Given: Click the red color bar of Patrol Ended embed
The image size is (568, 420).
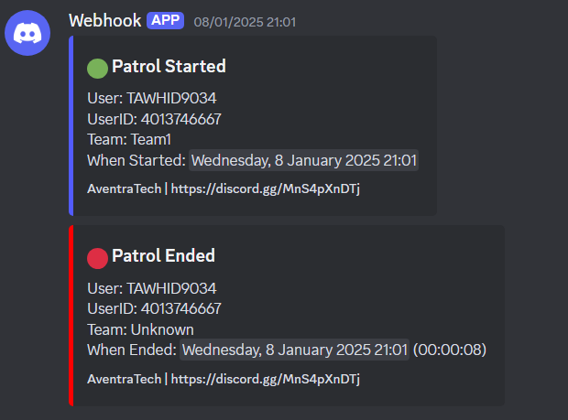Looking at the screenshot, I should [71, 316].
